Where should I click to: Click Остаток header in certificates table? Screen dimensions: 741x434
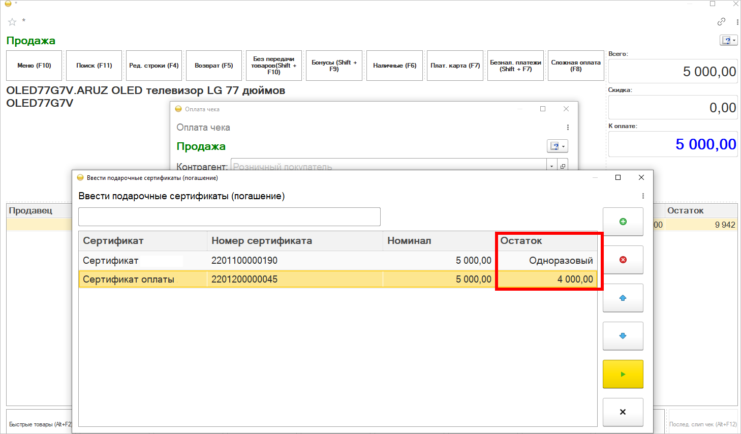click(547, 241)
